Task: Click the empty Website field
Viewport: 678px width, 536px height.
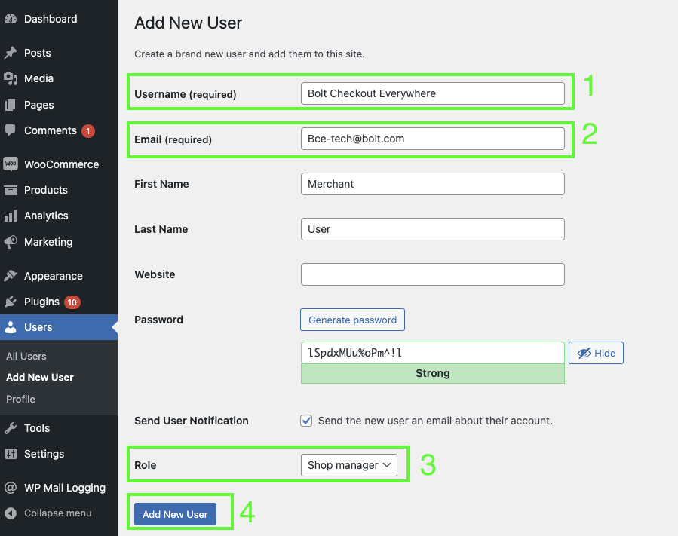Action: pyautogui.click(x=433, y=274)
